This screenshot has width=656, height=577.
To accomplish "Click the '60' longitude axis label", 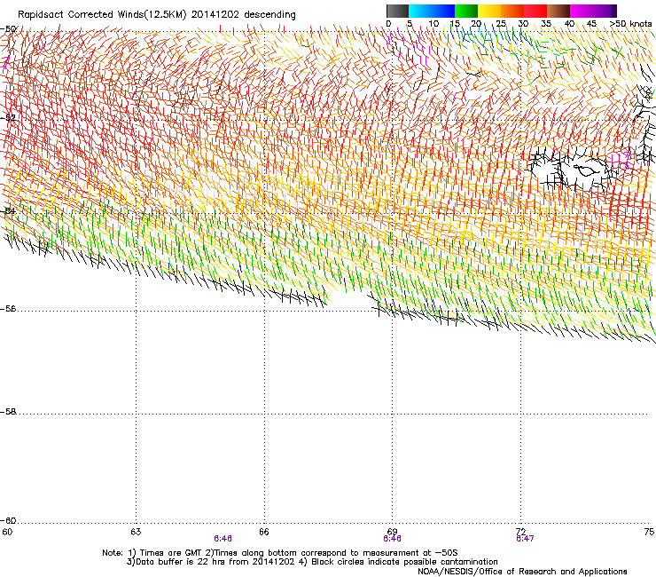I will click(x=7, y=532).
